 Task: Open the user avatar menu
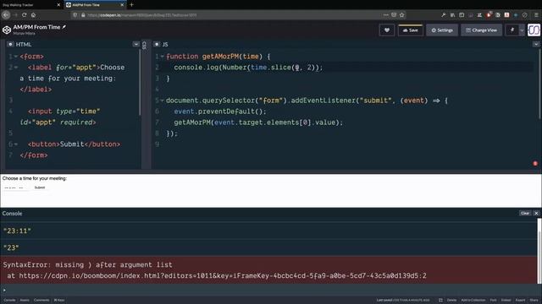click(x=534, y=30)
